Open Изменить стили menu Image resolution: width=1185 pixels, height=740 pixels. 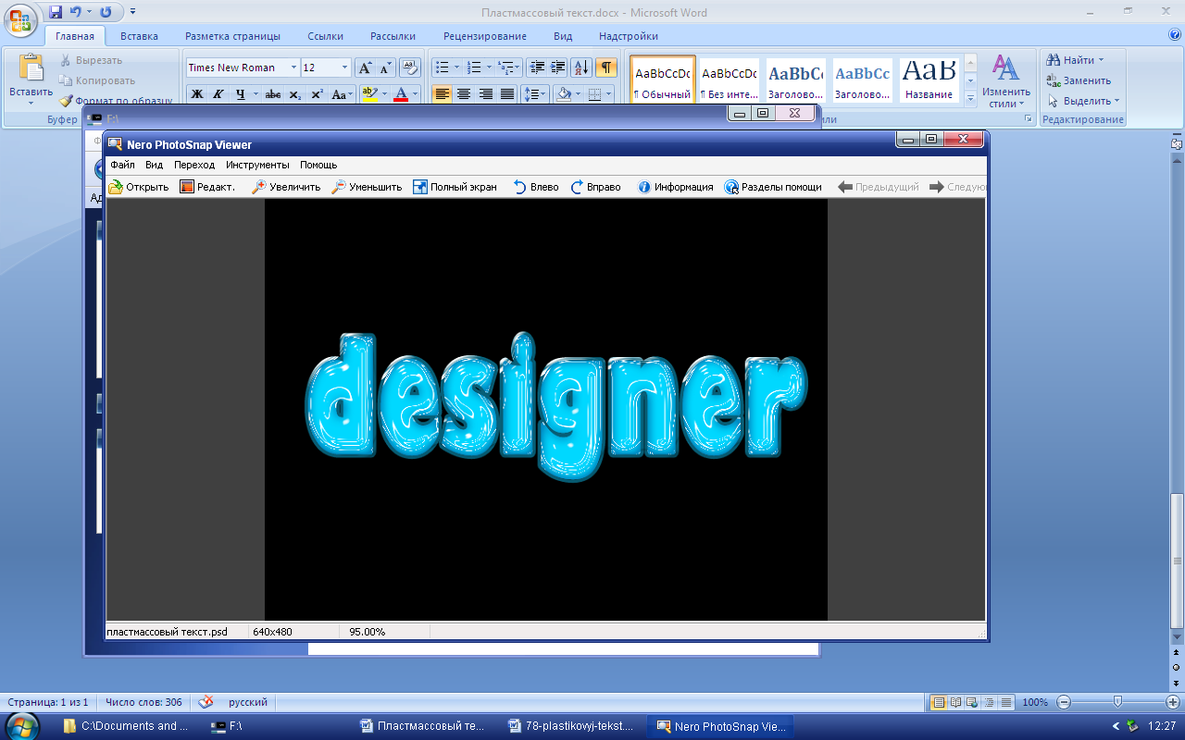(1006, 80)
